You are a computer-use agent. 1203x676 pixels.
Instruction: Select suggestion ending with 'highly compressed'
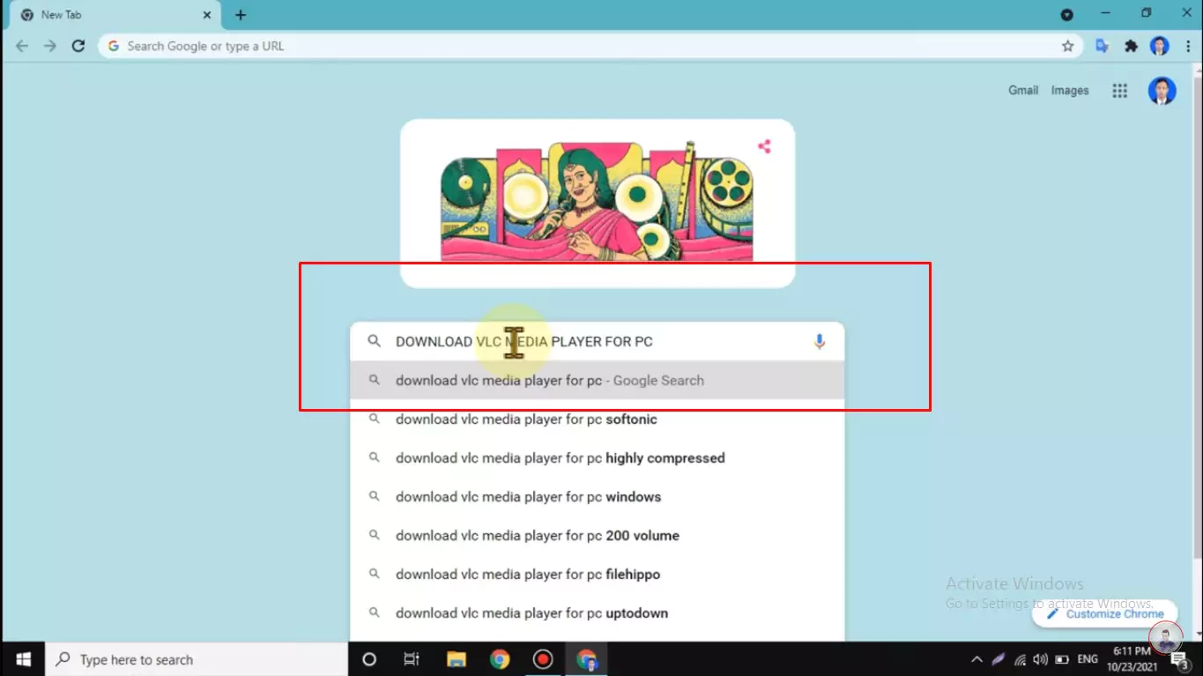598,458
